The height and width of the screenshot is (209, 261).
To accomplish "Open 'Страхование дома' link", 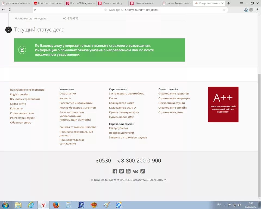I will pos(171,112).
